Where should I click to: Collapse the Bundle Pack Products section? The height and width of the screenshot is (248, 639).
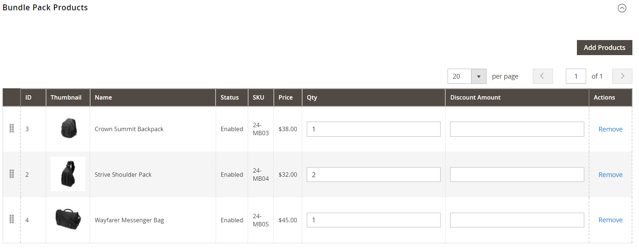[x=622, y=8]
